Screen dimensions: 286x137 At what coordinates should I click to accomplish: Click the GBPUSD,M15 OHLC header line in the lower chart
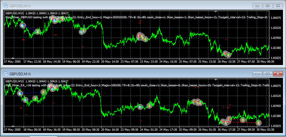(37, 81)
